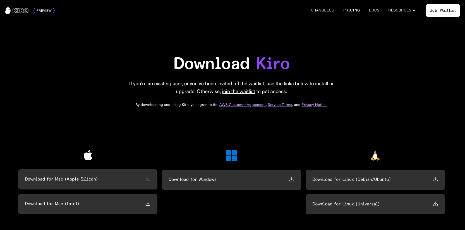This screenshot has width=465, height=230.
Task: Open the Docs link
Action: pyautogui.click(x=374, y=10)
